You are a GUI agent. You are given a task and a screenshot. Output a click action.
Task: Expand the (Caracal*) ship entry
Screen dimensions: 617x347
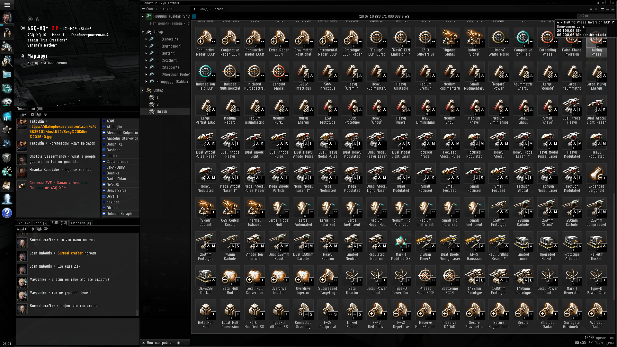coord(146,39)
